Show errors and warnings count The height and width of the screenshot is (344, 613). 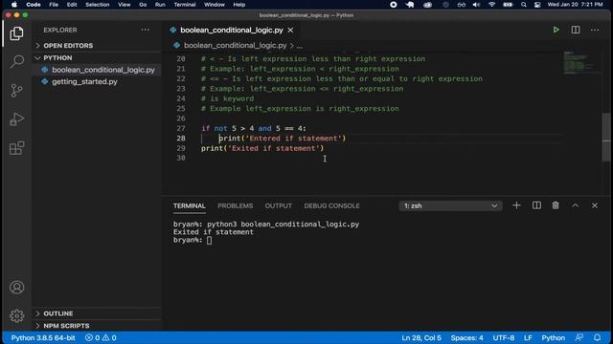[101, 337]
